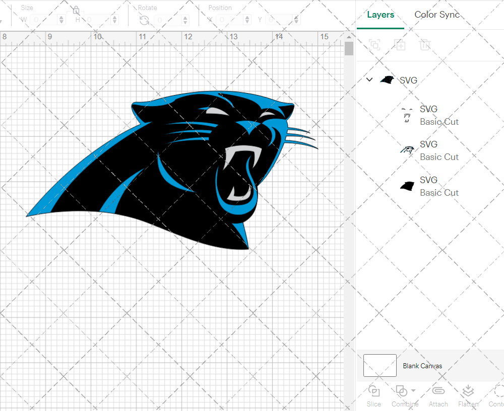Click the canvas vertical scrollbar up arrow

coord(349,37)
